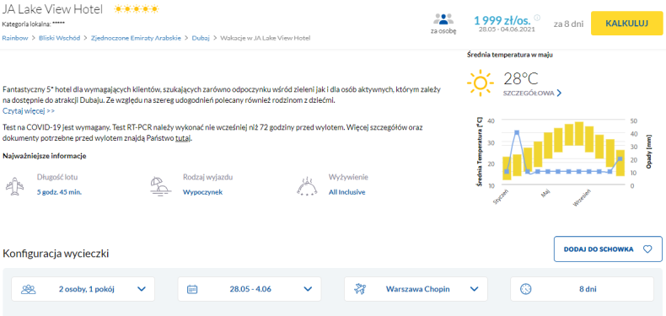Click the five-star hotel rating icons
Screen dimensions: 666x316
[137, 9]
